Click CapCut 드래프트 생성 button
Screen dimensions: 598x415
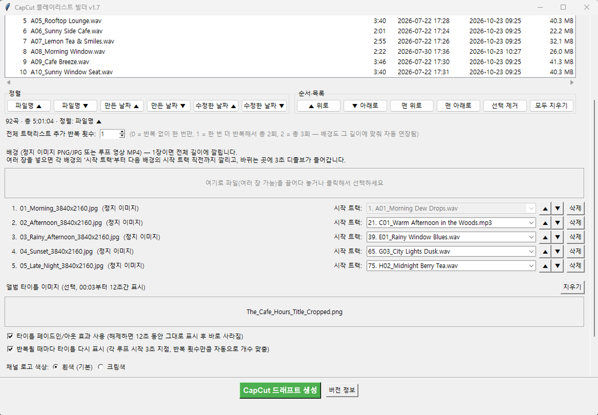pos(280,390)
